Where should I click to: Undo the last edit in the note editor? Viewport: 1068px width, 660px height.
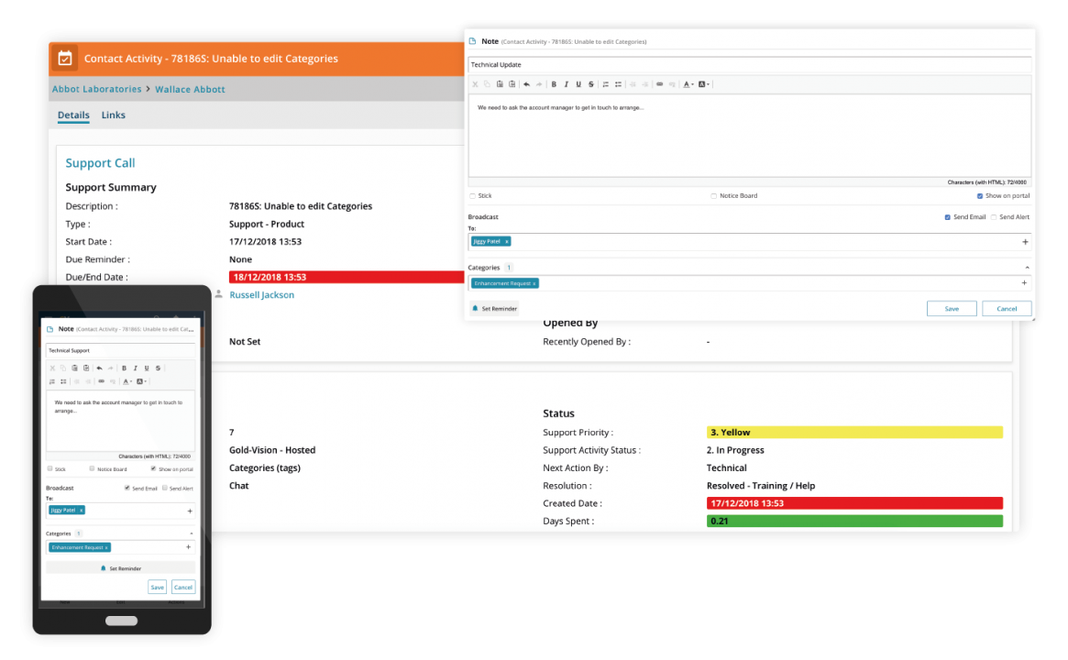point(526,83)
